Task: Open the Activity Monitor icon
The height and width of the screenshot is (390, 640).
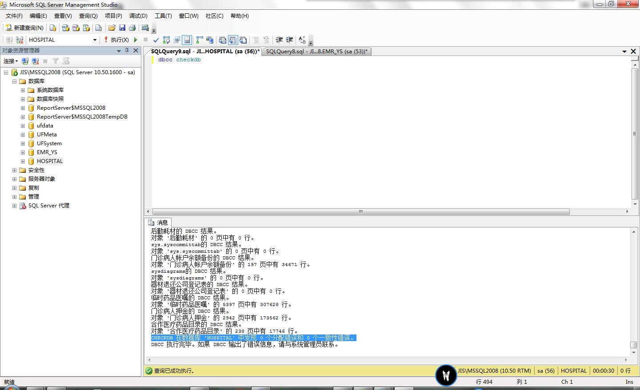Action: click(145, 28)
